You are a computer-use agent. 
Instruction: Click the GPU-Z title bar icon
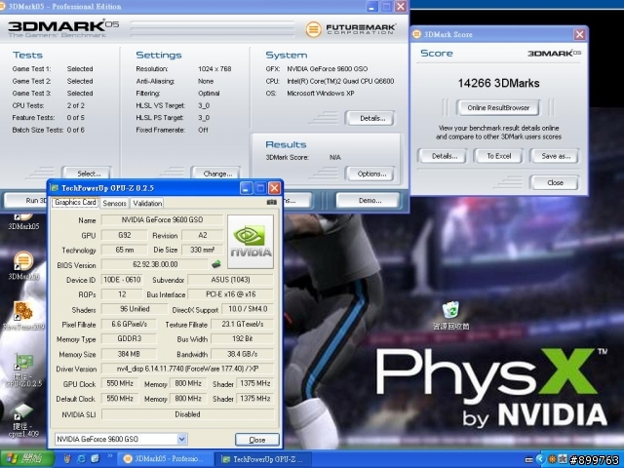point(55,188)
